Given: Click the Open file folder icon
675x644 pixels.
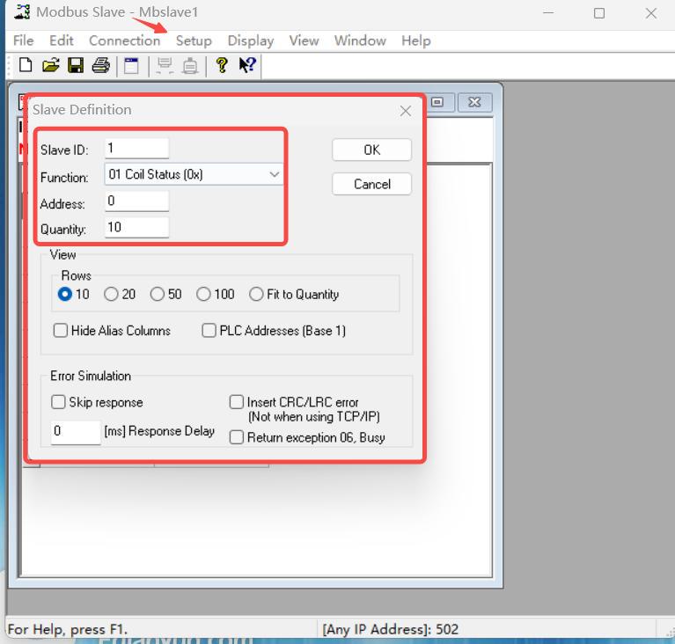Looking at the screenshot, I should (x=51, y=65).
